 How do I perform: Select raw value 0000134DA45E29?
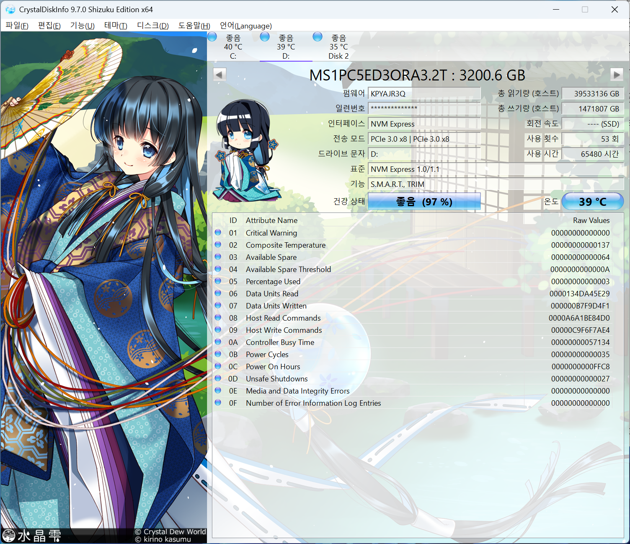(580, 293)
